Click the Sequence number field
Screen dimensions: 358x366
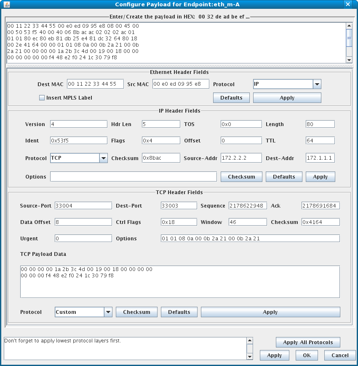click(x=248, y=205)
